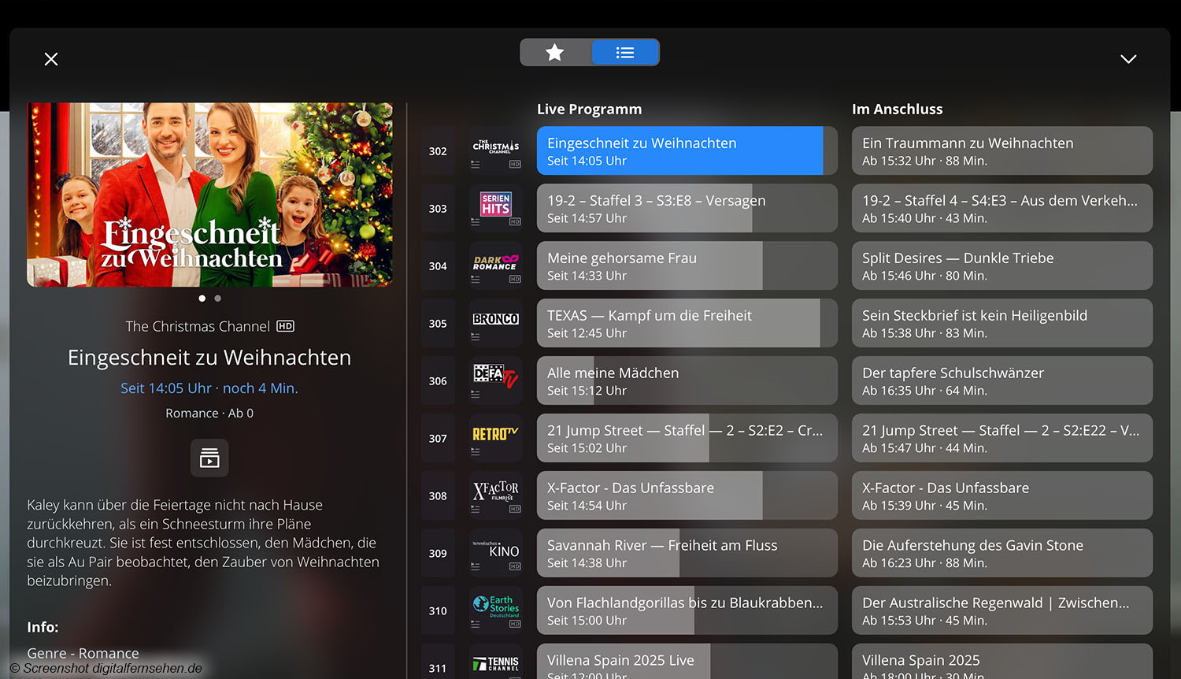Click the program details icon below Romance
The width and height of the screenshot is (1181, 679).
click(x=209, y=458)
